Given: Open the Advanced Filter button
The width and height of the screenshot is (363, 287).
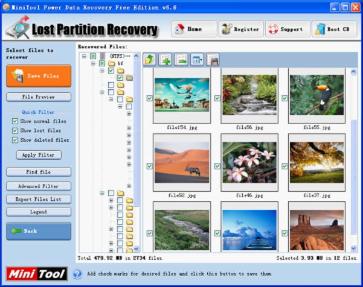Looking at the screenshot, I should (39, 186).
